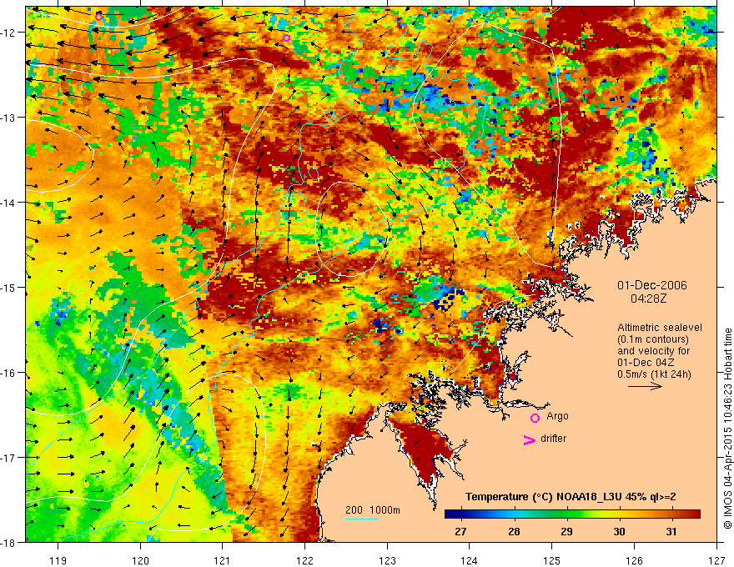Viewport: 734px width, 567px height.
Task: Click longitude axis label '121'
Action: coord(223,560)
